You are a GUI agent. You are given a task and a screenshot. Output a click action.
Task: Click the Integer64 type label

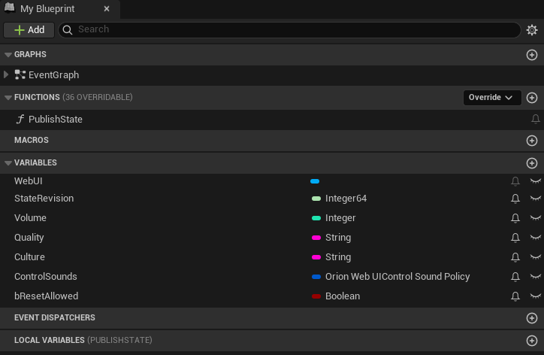click(x=346, y=199)
